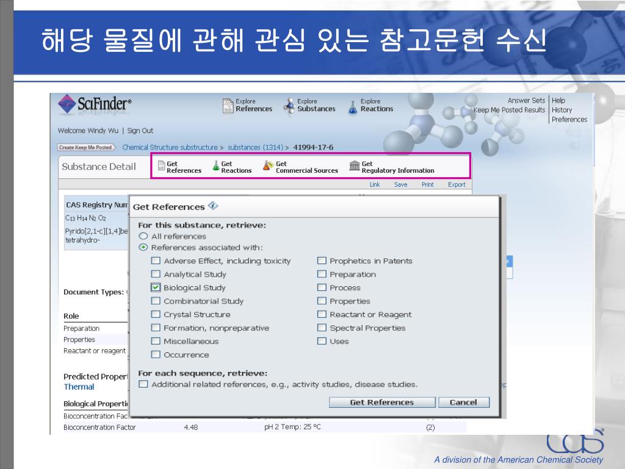Tick the Crystal Structure checkbox
The image size is (625, 469).
point(156,314)
